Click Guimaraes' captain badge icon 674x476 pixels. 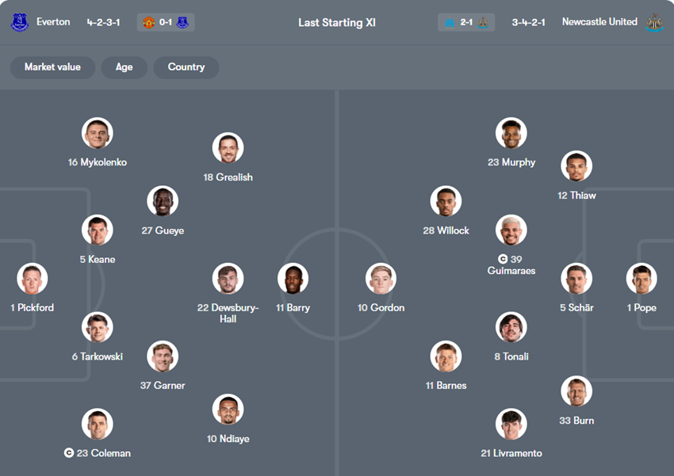pos(503,259)
